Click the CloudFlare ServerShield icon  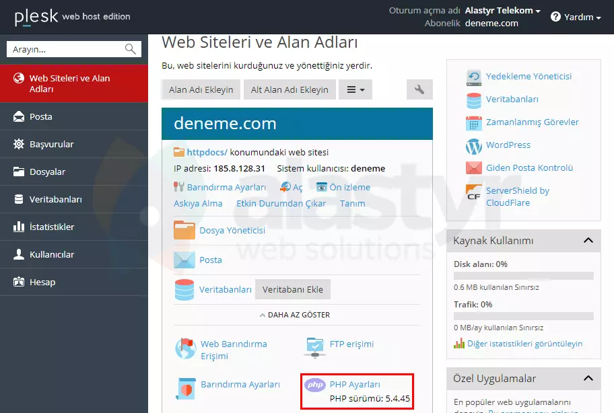point(474,192)
